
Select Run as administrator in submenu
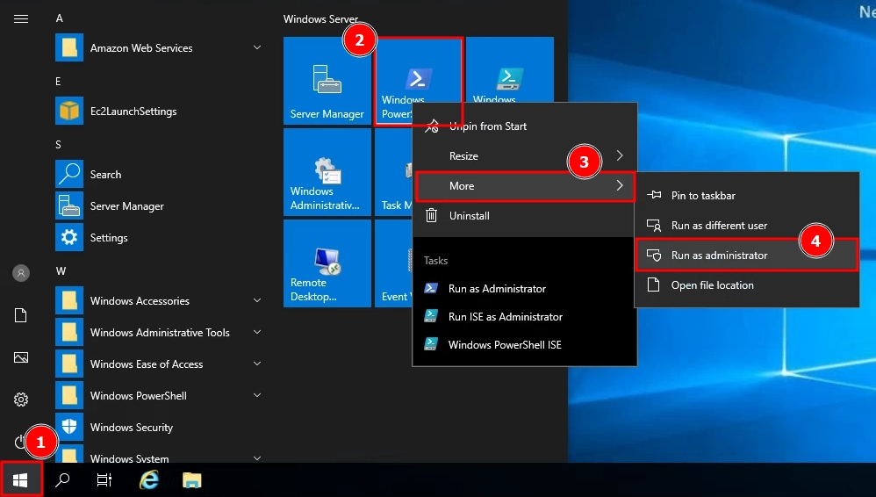719,256
